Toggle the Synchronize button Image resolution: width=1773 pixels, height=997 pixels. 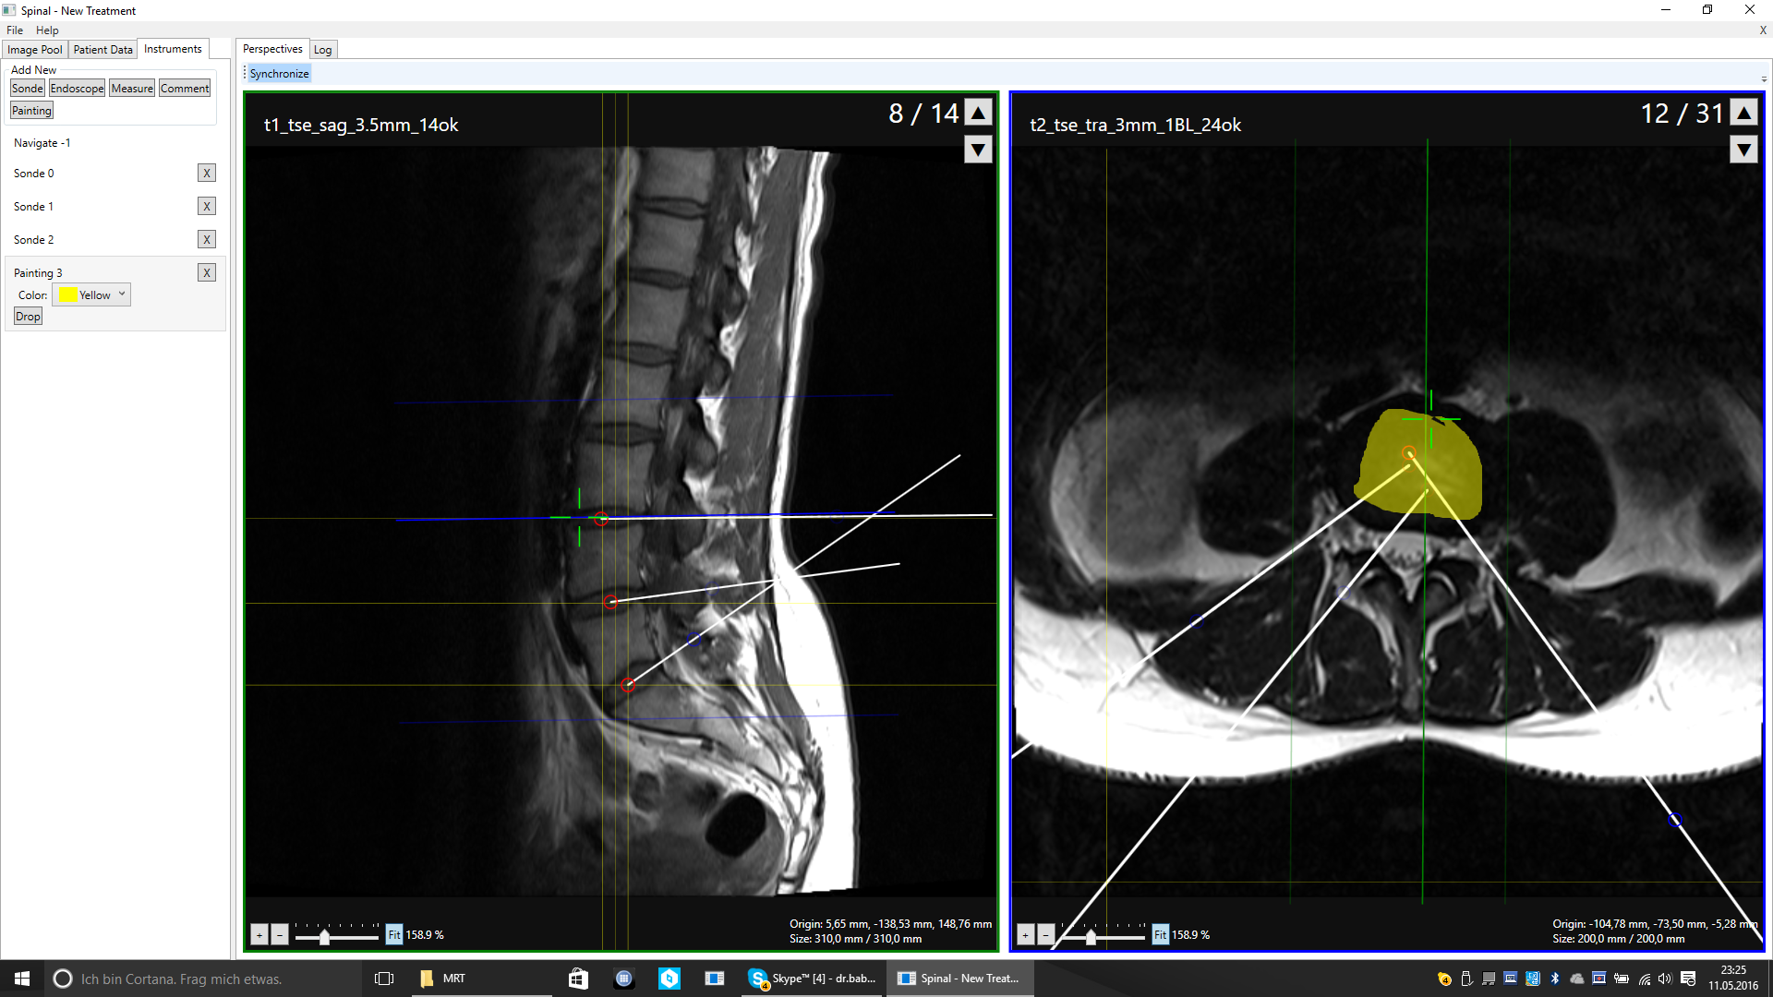pos(279,74)
